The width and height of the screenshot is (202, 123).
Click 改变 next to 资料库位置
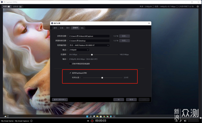[124, 36]
